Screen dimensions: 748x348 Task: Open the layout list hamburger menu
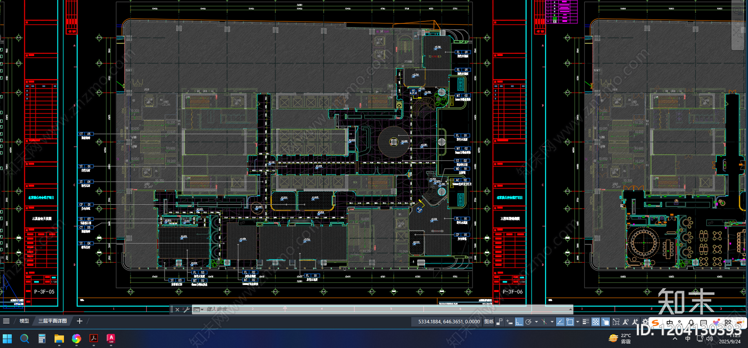(6, 321)
